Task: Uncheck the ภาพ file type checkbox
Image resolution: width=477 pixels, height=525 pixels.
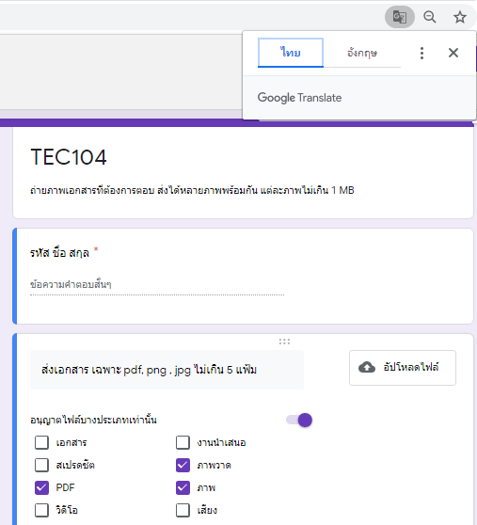Action: 183,487
